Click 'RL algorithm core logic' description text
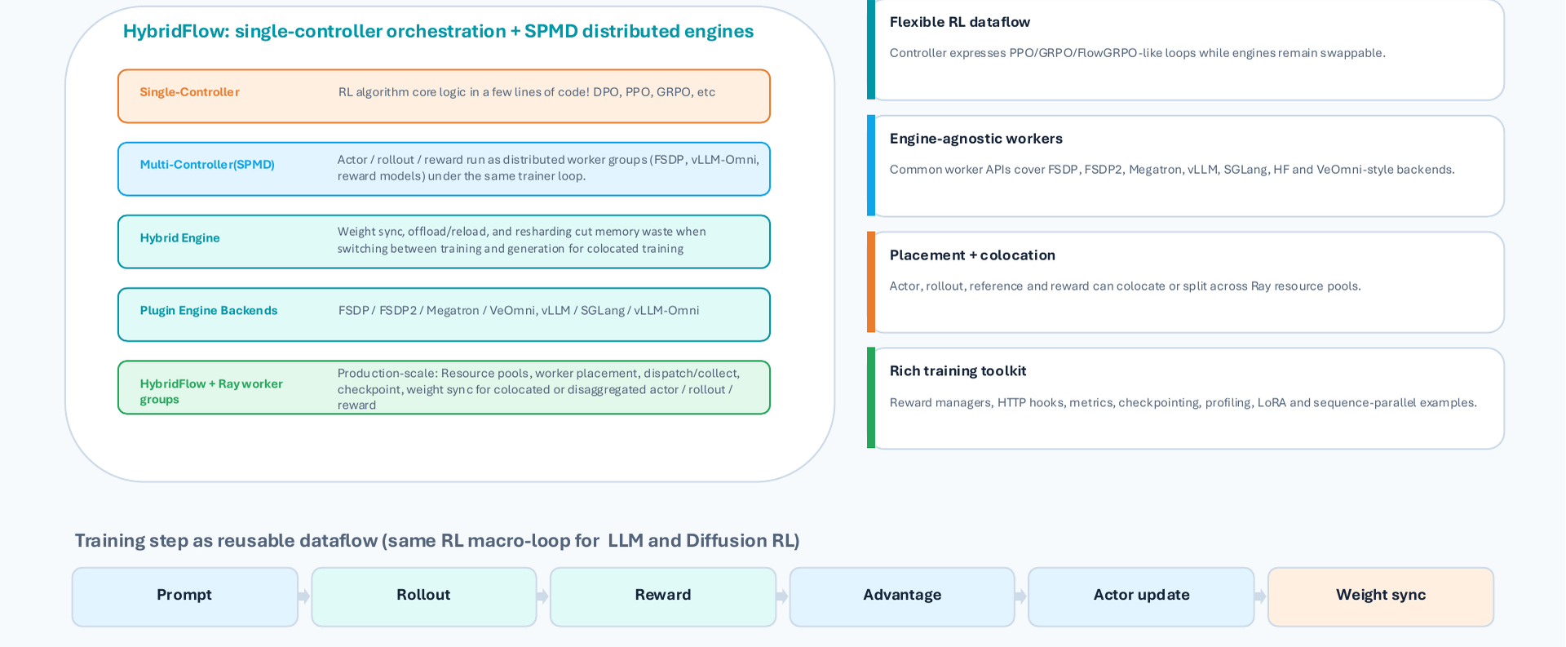Image resolution: width=1566 pixels, height=647 pixels. [x=527, y=92]
